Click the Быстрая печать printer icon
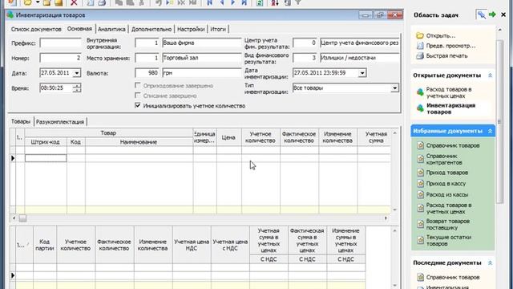Viewport: 513px width, 289px height. (x=420, y=56)
